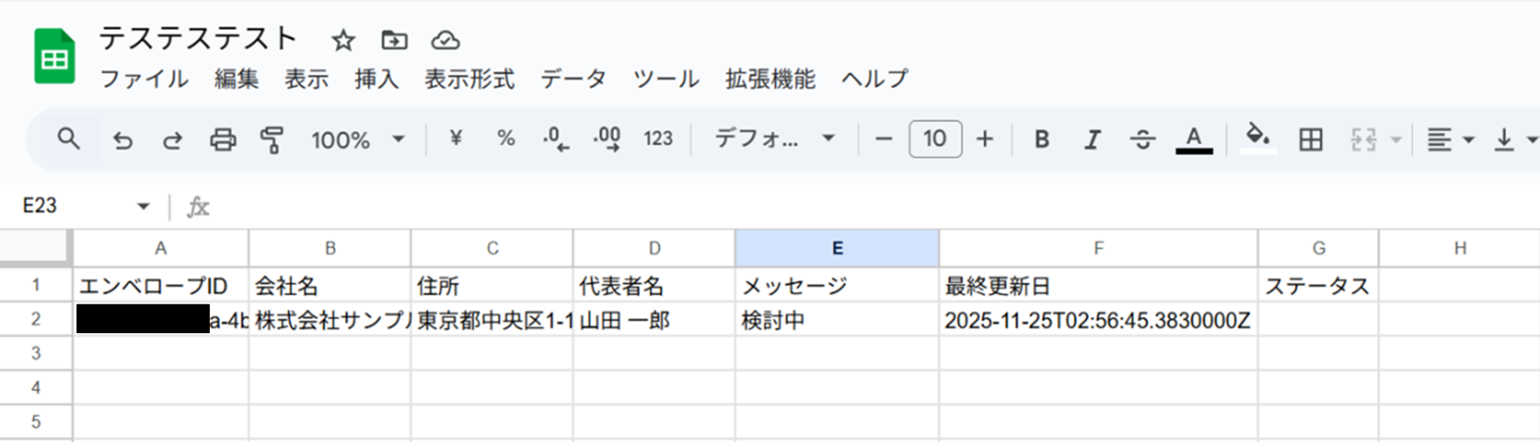The image size is (1540, 442).
Task: Open the データ menu
Action: click(573, 79)
